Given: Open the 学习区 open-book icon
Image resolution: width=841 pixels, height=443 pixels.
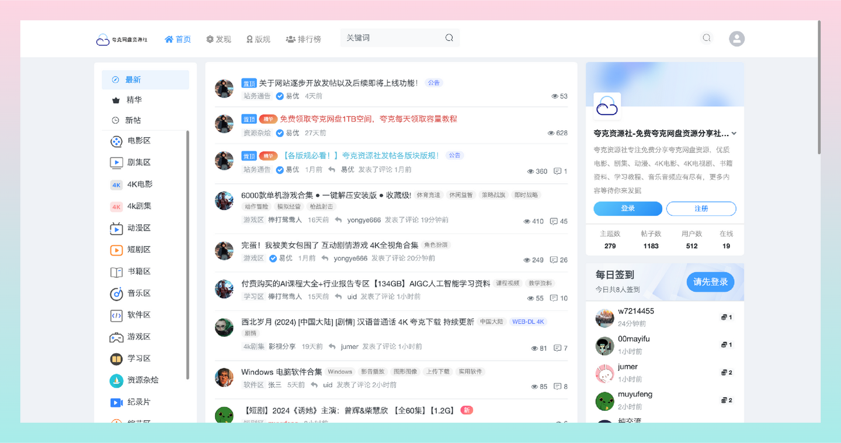Looking at the screenshot, I should (x=116, y=358).
